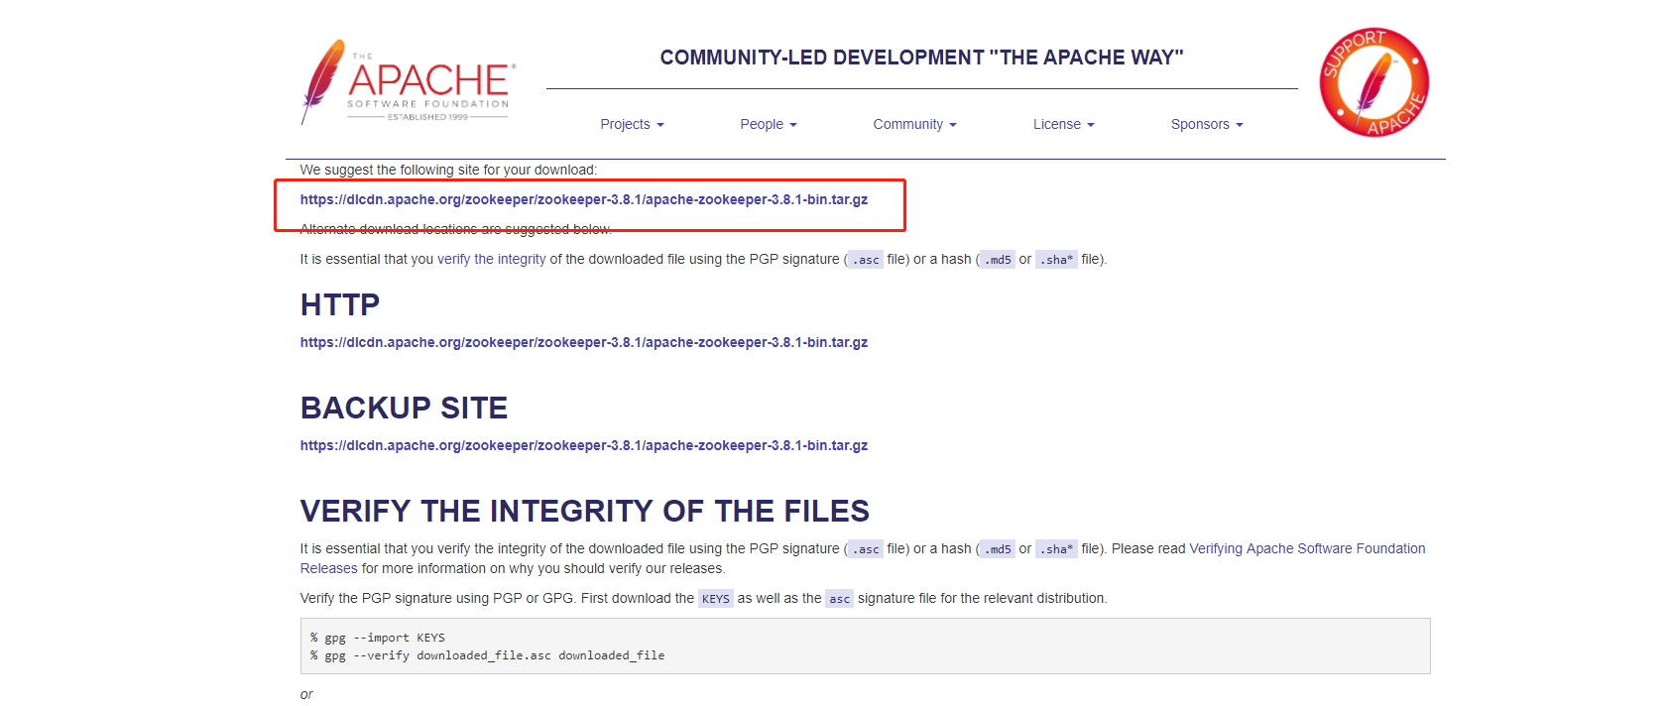Expand the Community menu
Screen dimensions: 1672x706
coord(914,124)
